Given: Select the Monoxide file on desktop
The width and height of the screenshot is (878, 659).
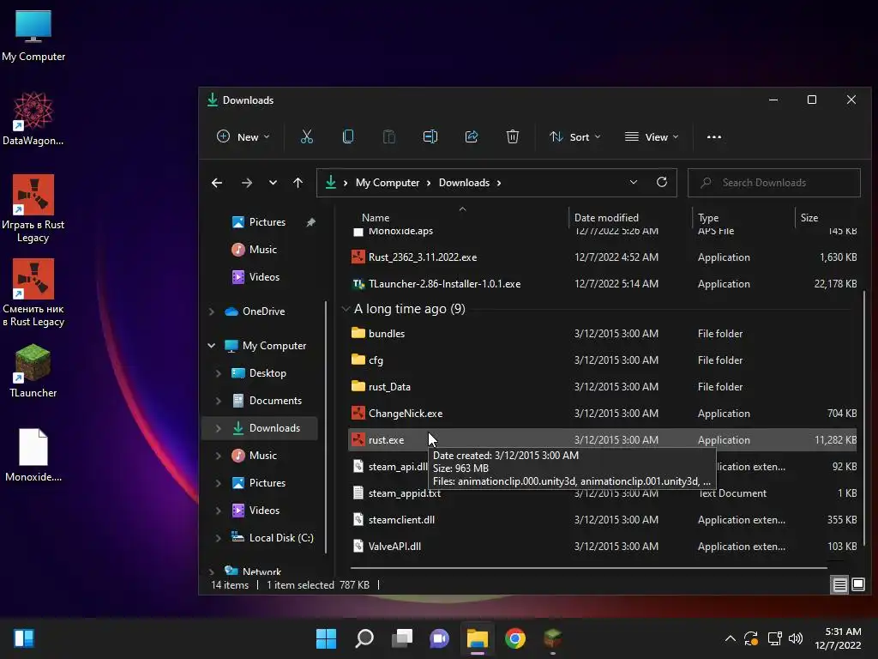Looking at the screenshot, I should pyautogui.click(x=33, y=455).
